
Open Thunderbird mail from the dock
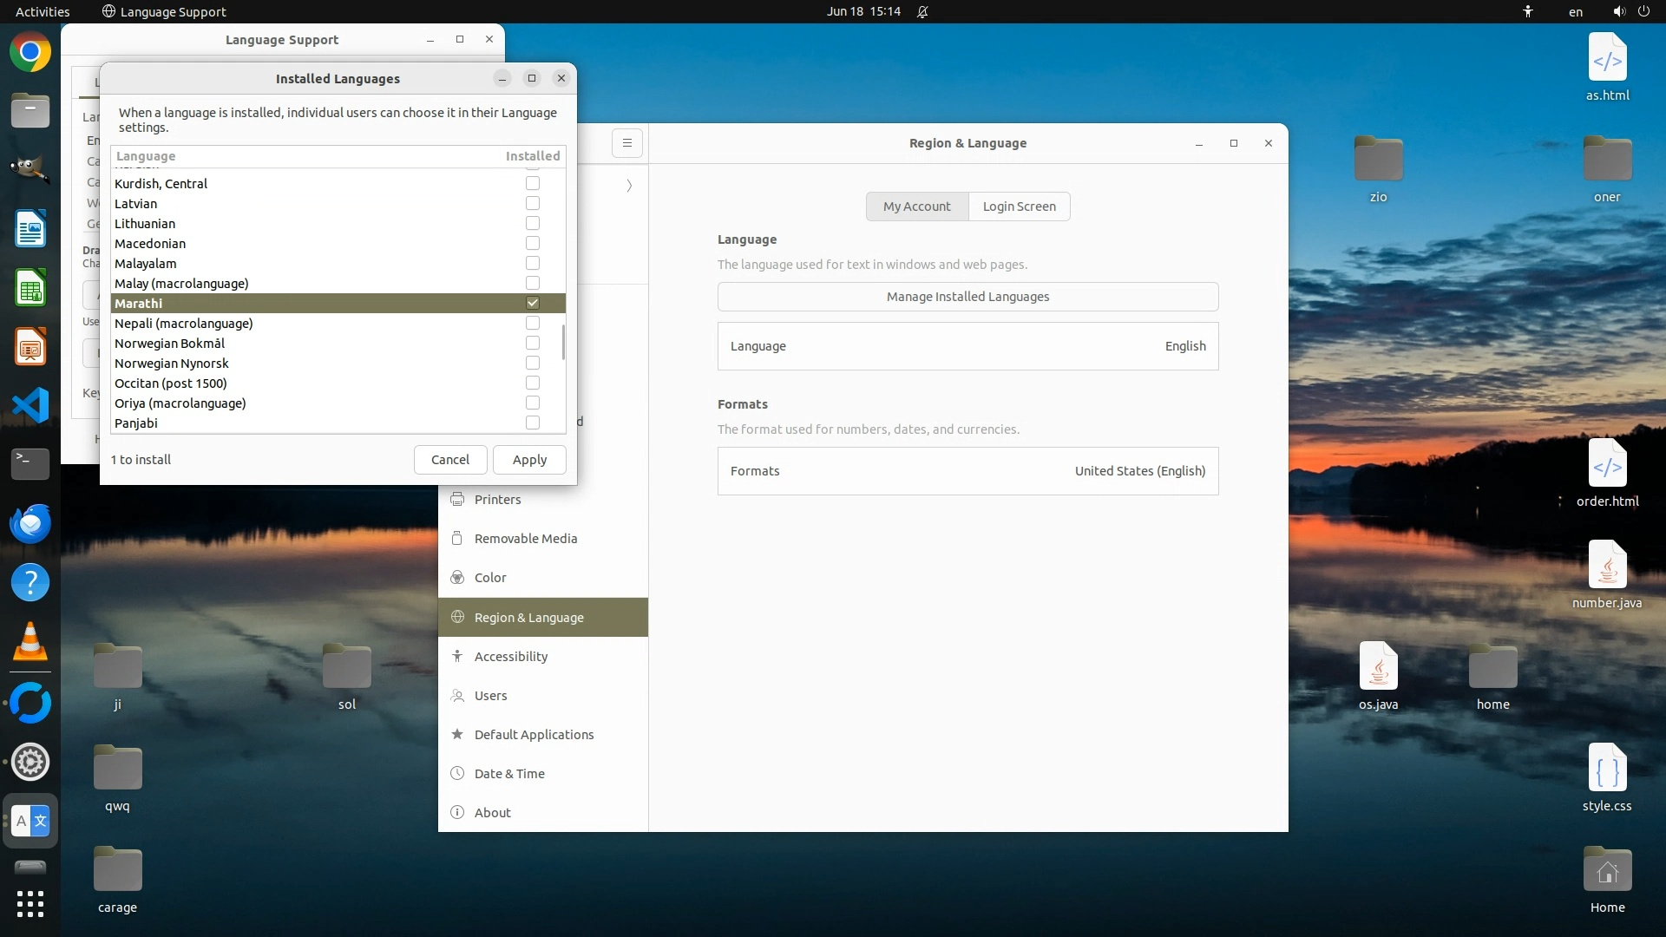coord(30,524)
